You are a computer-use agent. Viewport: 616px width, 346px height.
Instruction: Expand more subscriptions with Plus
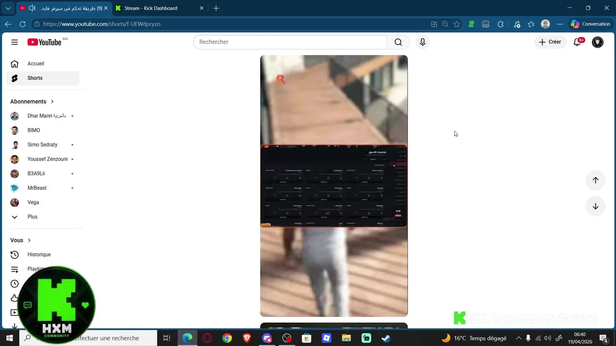coord(32,217)
